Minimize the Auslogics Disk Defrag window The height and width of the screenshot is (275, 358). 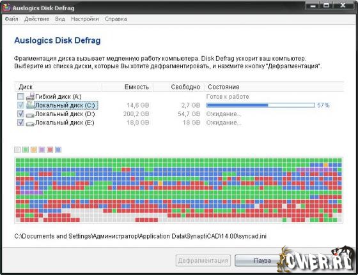point(313,6)
